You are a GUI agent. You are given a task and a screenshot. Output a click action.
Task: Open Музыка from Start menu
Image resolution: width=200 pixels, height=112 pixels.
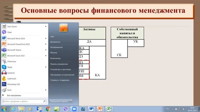click(53, 53)
